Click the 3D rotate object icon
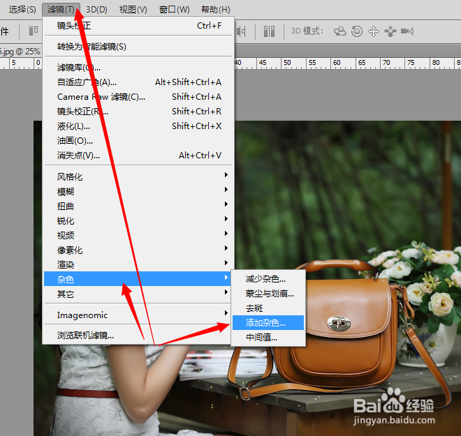Image resolution: width=461 pixels, height=436 pixels. (x=340, y=31)
